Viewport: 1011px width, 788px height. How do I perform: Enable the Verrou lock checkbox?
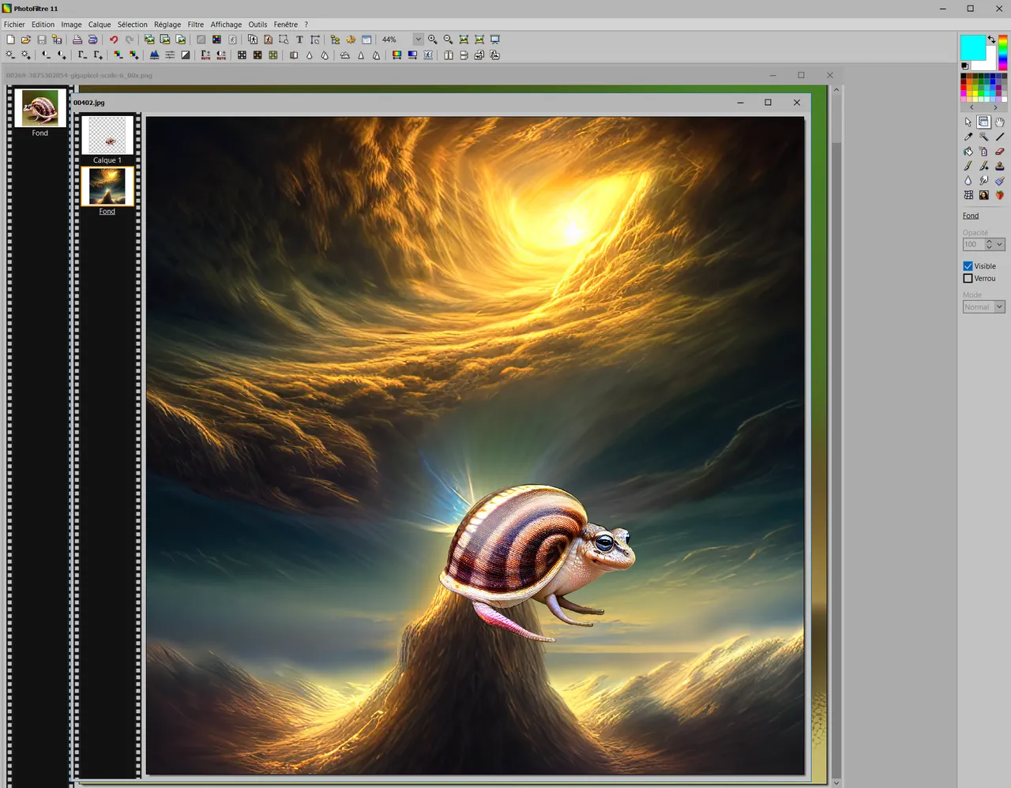(968, 279)
